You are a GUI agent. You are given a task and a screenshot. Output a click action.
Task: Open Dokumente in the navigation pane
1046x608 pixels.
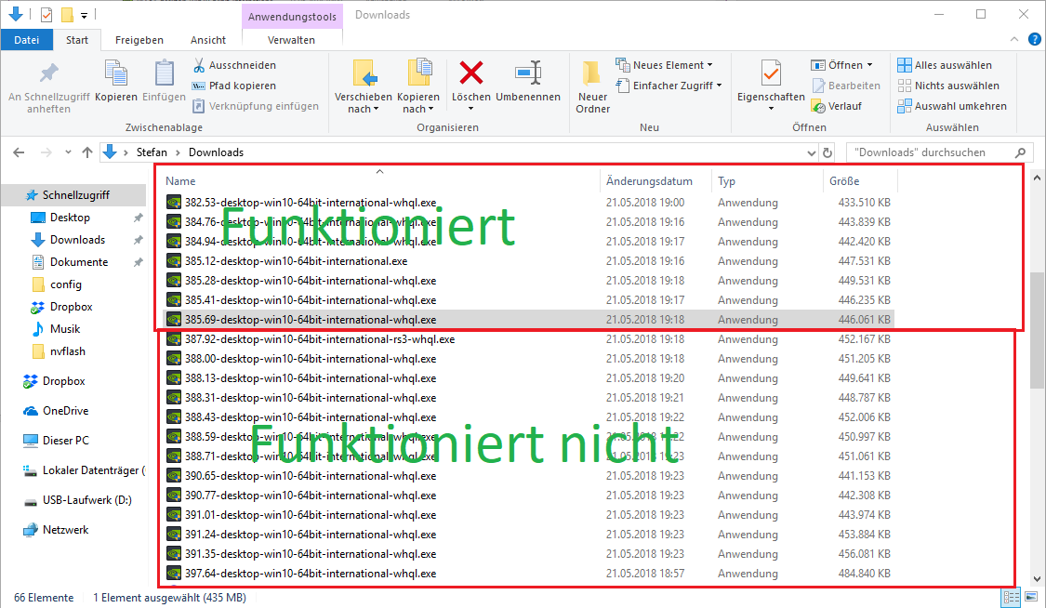coord(79,262)
